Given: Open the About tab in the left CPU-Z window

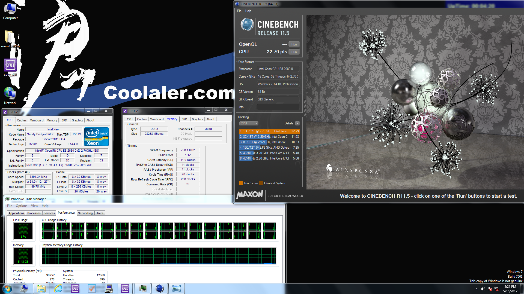Looking at the screenshot, I should (x=90, y=120).
